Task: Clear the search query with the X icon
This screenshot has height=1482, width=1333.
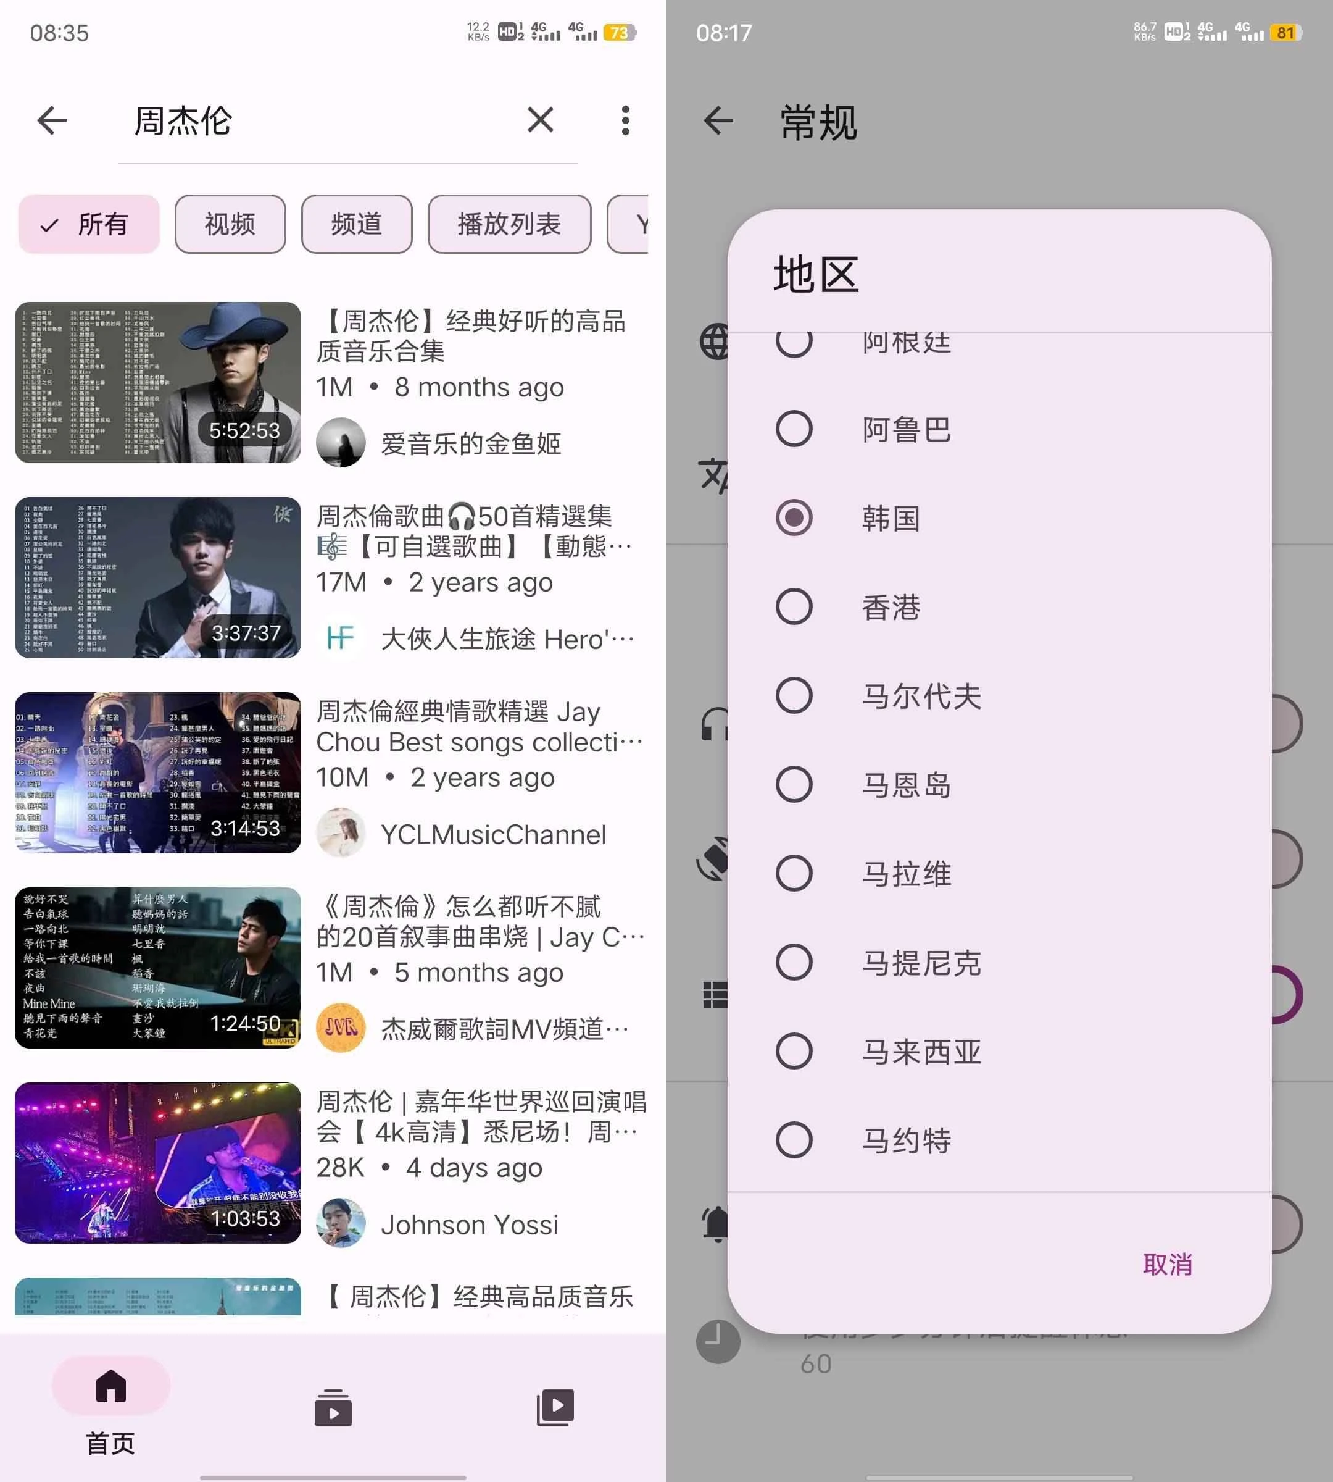Action: [540, 120]
